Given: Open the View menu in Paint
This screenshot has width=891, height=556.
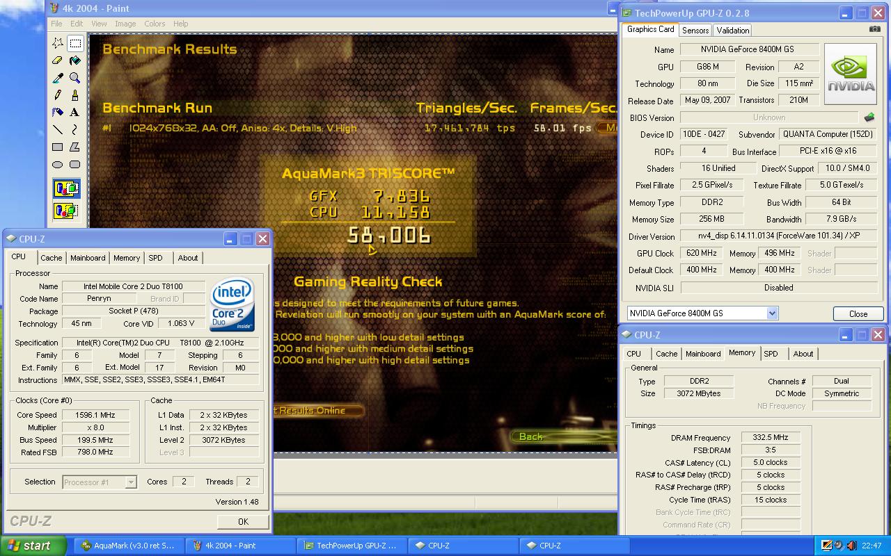Looking at the screenshot, I should tap(99, 24).
